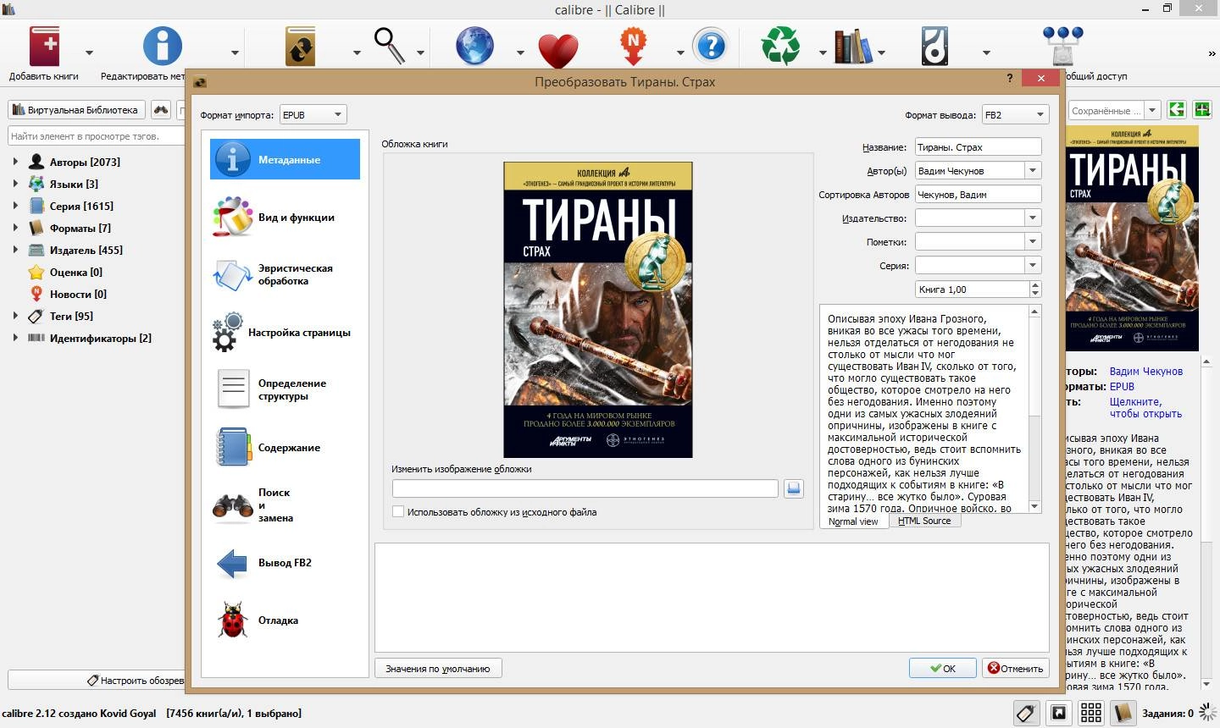Toggle use cover from source file checkbox
This screenshot has width=1220, height=728.
point(398,512)
